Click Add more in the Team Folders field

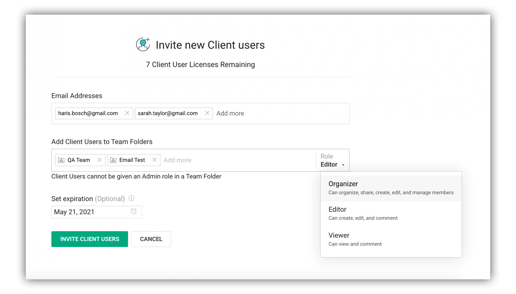[178, 160]
